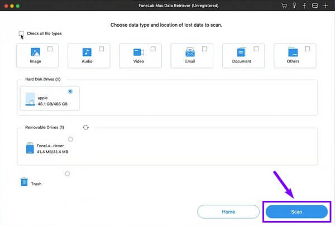Click the Document page icon
The height and width of the screenshot is (226, 335).
pyautogui.click(x=241, y=52)
